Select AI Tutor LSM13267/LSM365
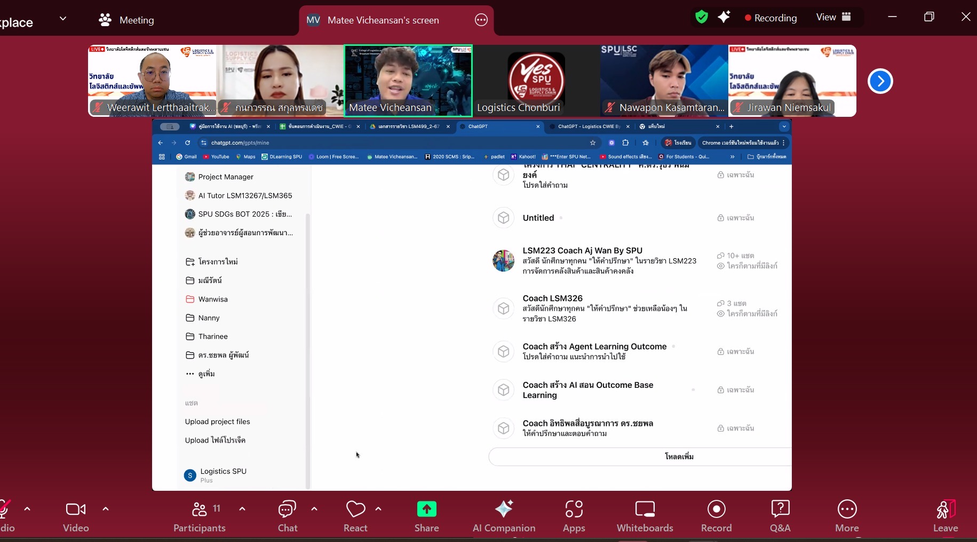Screen dimensions: 977x542 (239, 195)
